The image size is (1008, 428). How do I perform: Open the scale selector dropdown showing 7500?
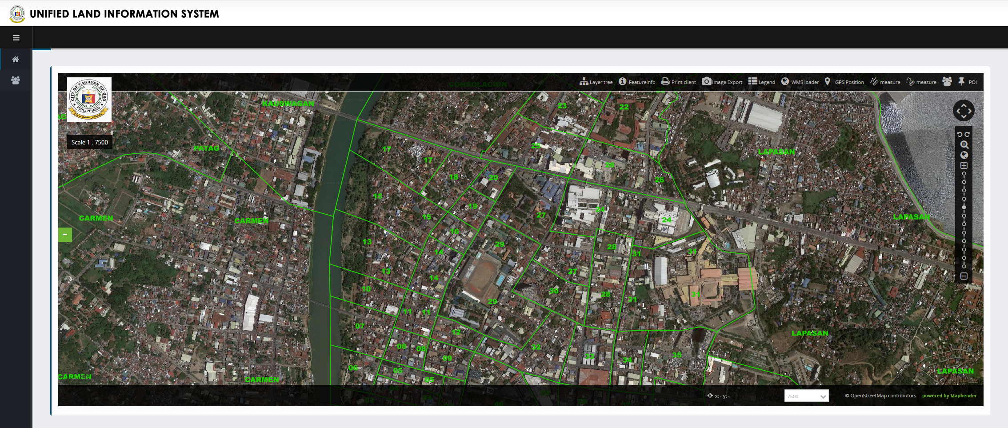(806, 396)
